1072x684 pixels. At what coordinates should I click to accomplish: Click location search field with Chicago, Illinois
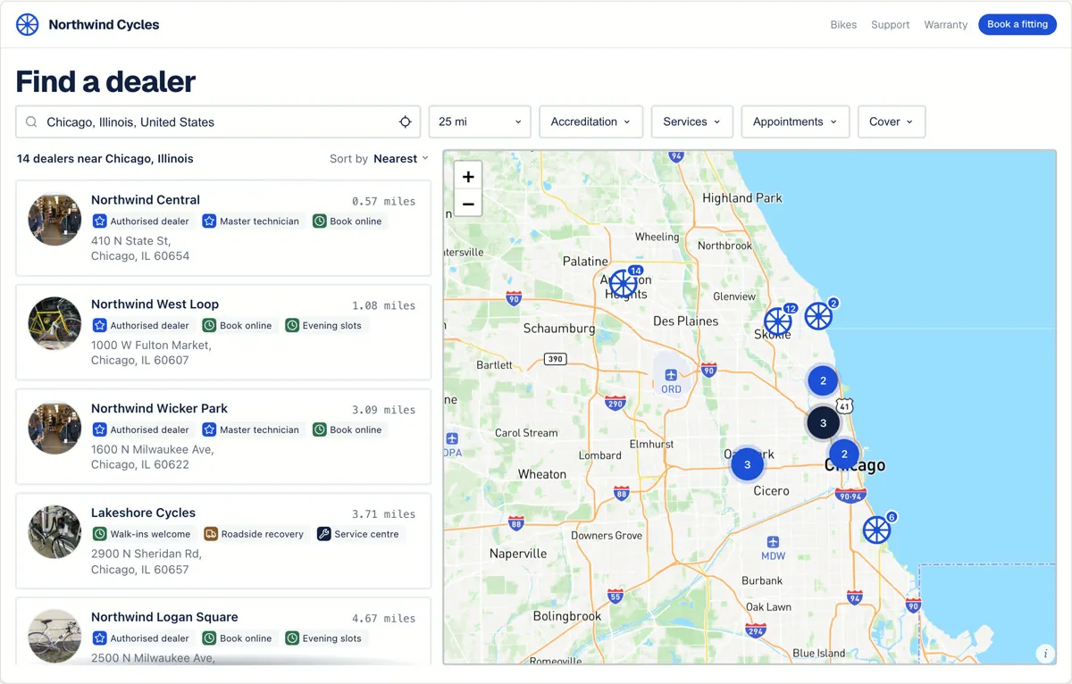[218, 122]
